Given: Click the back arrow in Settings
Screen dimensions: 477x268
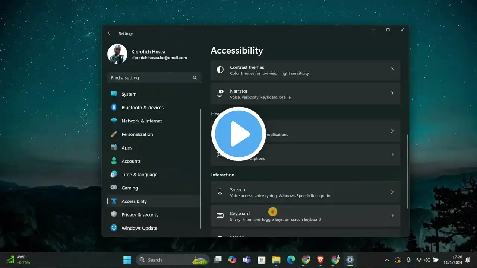Looking at the screenshot, I should [x=110, y=33].
